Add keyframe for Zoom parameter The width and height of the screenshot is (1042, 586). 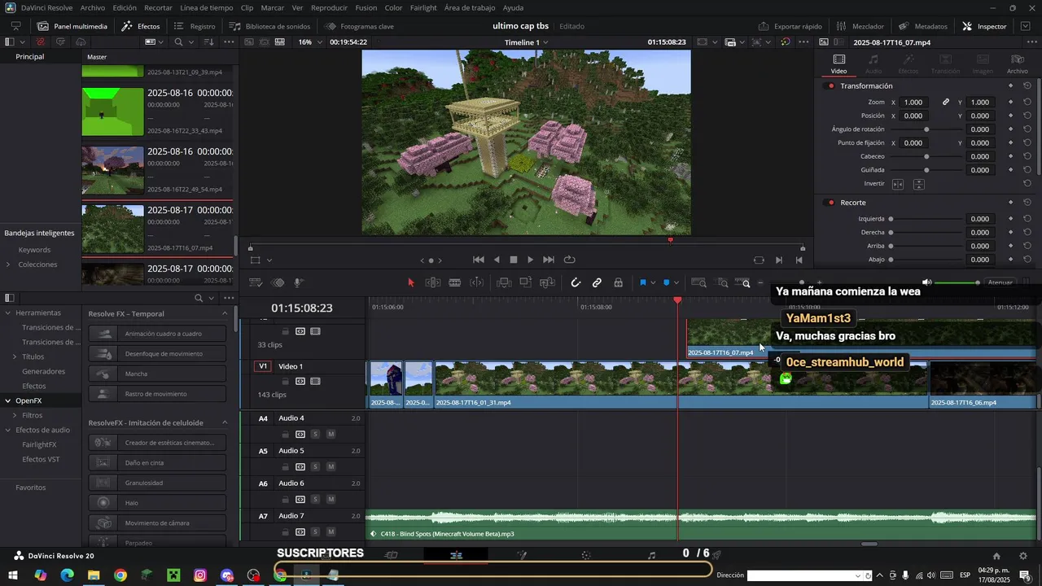tap(1010, 103)
